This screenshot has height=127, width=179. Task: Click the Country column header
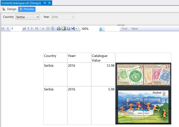55,58
